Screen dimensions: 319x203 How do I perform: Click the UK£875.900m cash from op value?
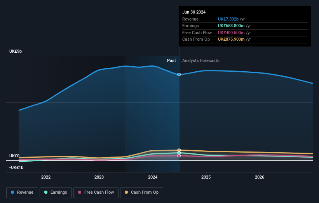pyautogui.click(x=231, y=40)
